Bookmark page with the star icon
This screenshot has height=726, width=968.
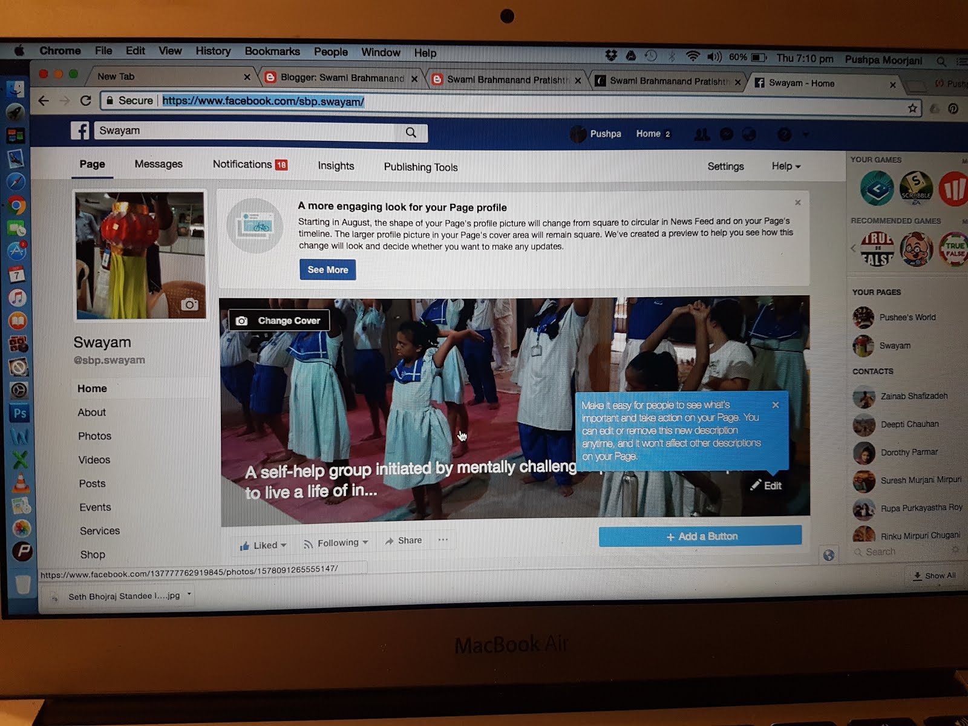(x=912, y=108)
